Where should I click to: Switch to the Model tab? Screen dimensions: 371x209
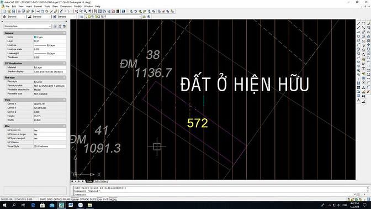[x=89, y=181]
